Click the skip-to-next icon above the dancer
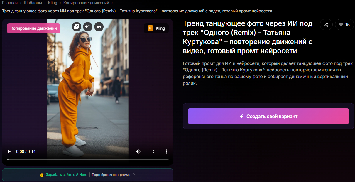 click(99, 27)
